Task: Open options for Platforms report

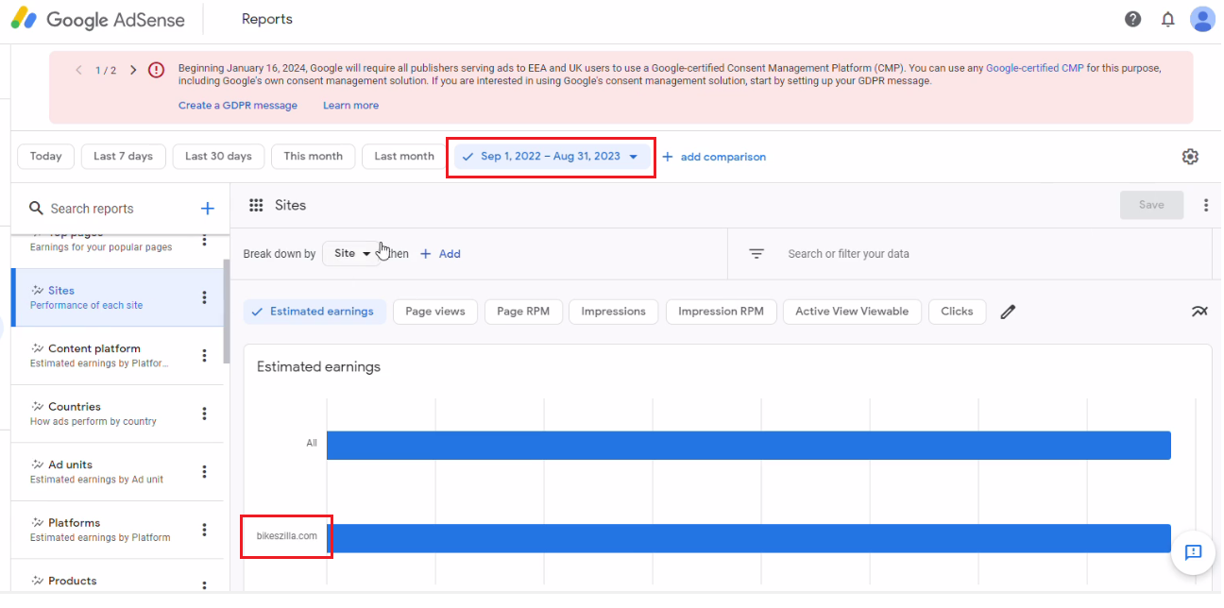Action: point(204,530)
